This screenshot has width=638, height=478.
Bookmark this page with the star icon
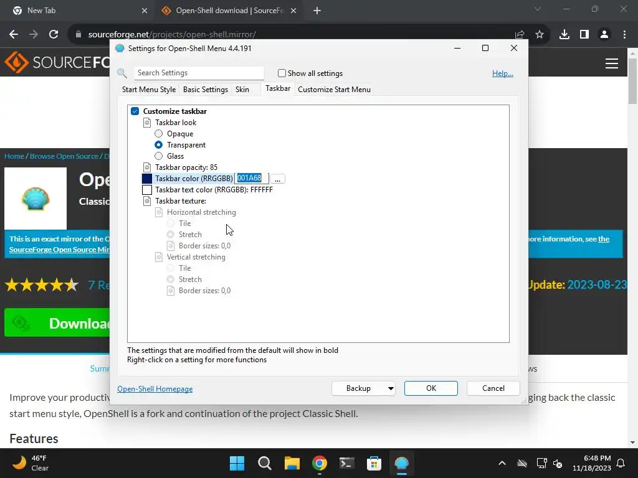540,34
